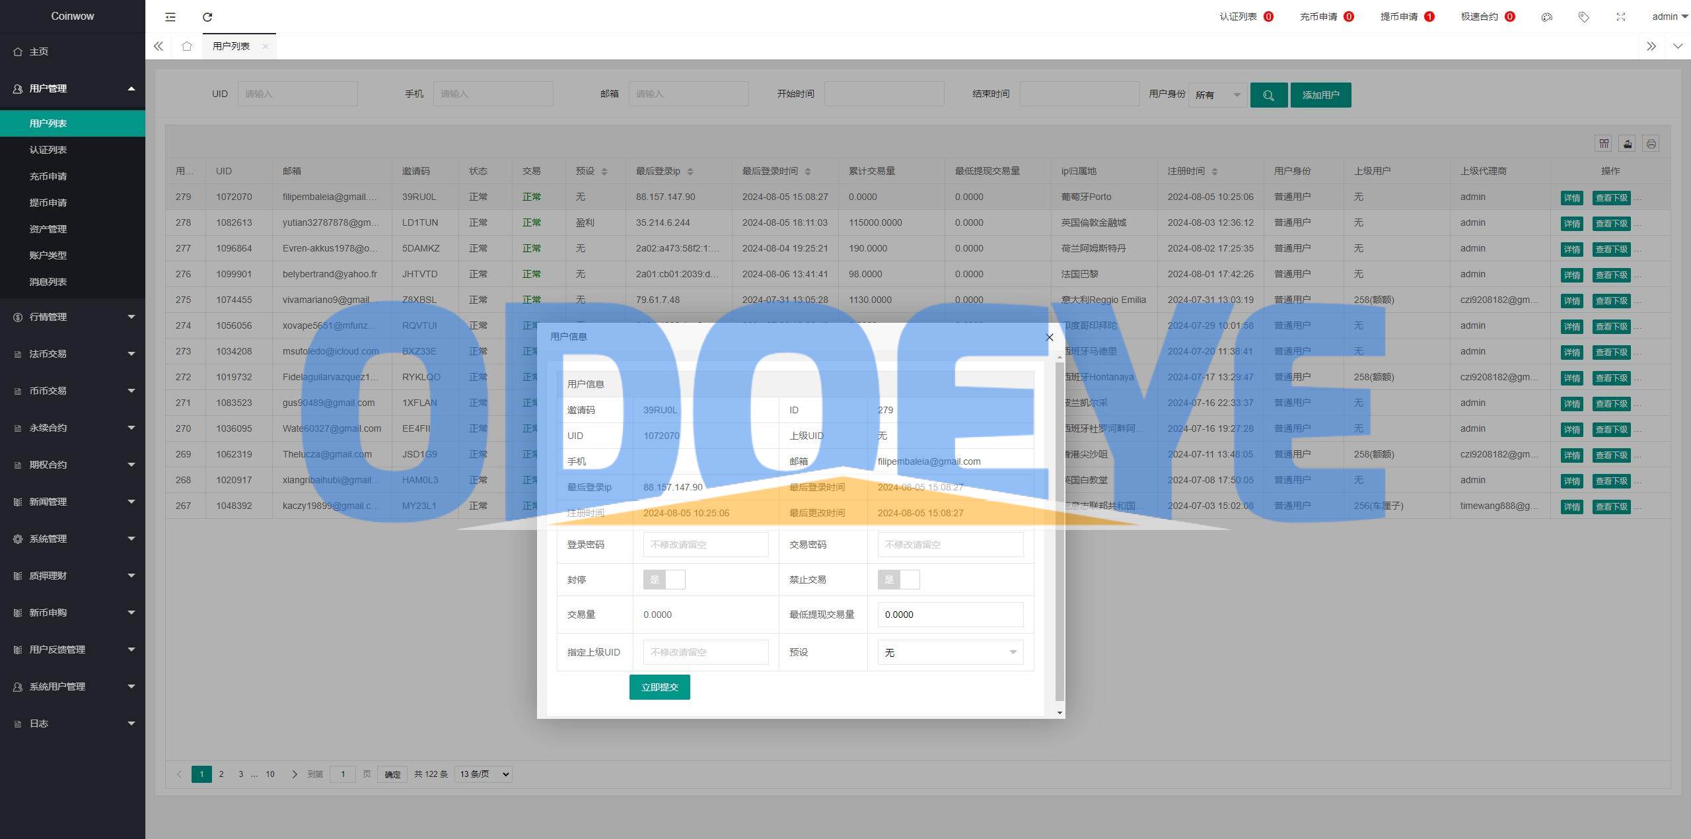Refresh the page using the reload icon
The height and width of the screenshot is (839, 1691).
pos(207,17)
